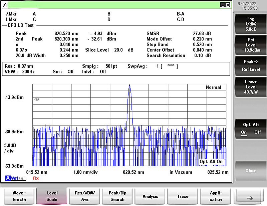Go to next menu page arrow

click(x=249, y=198)
